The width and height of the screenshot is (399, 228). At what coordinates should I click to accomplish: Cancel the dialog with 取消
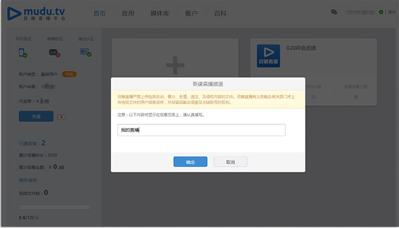(x=230, y=161)
